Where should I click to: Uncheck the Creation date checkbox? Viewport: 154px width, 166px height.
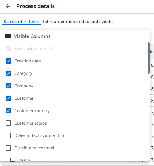(x=8, y=61)
